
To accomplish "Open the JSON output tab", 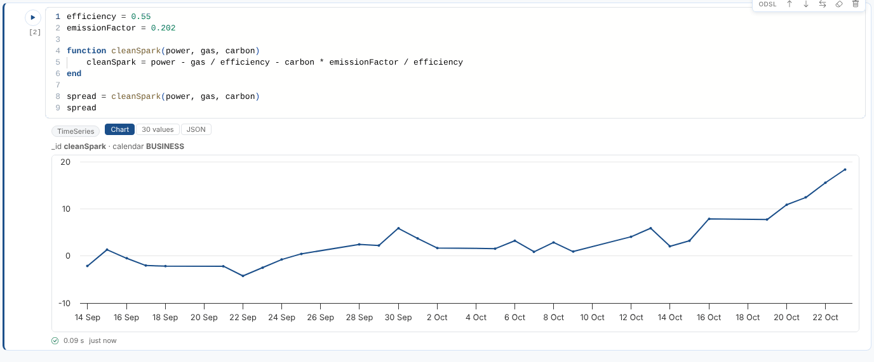I will 196,129.
